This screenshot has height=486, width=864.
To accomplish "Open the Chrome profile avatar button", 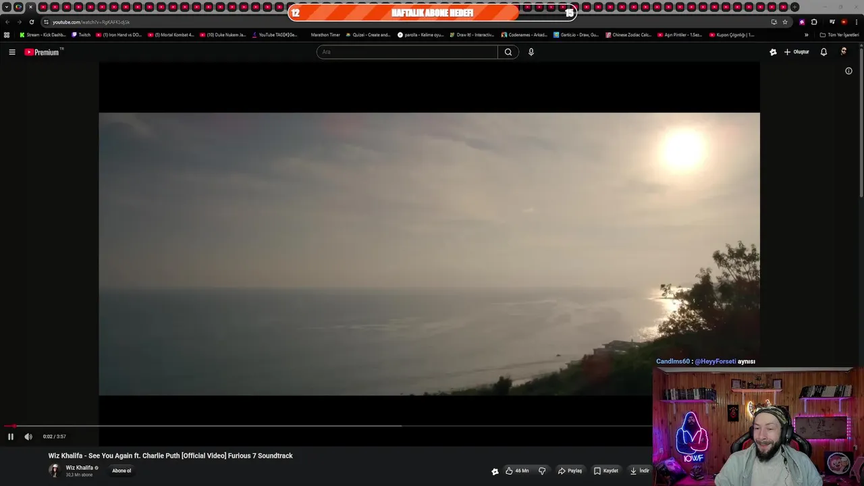I will click(x=844, y=22).
